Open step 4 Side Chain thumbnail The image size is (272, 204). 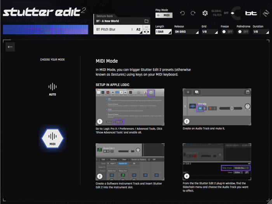(217, 162)
